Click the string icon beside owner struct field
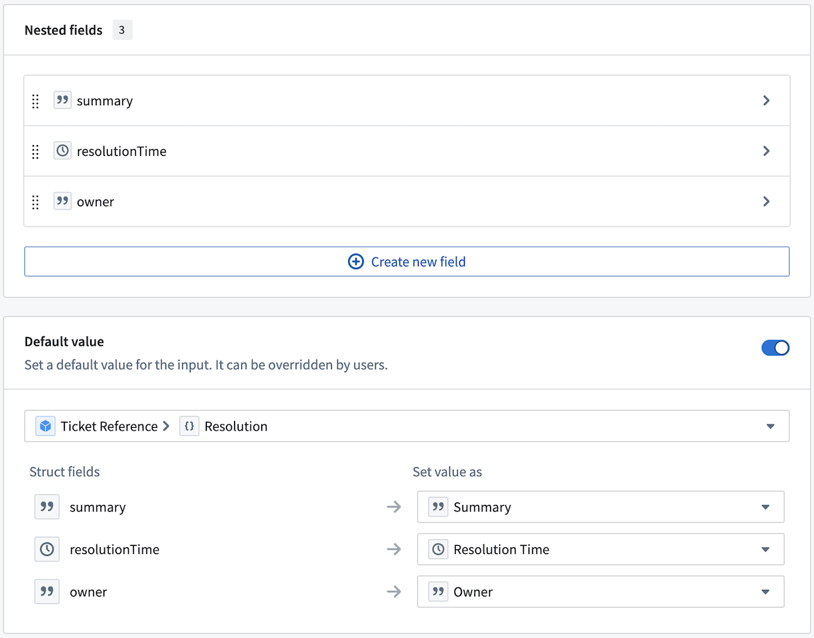 point(46,591)
